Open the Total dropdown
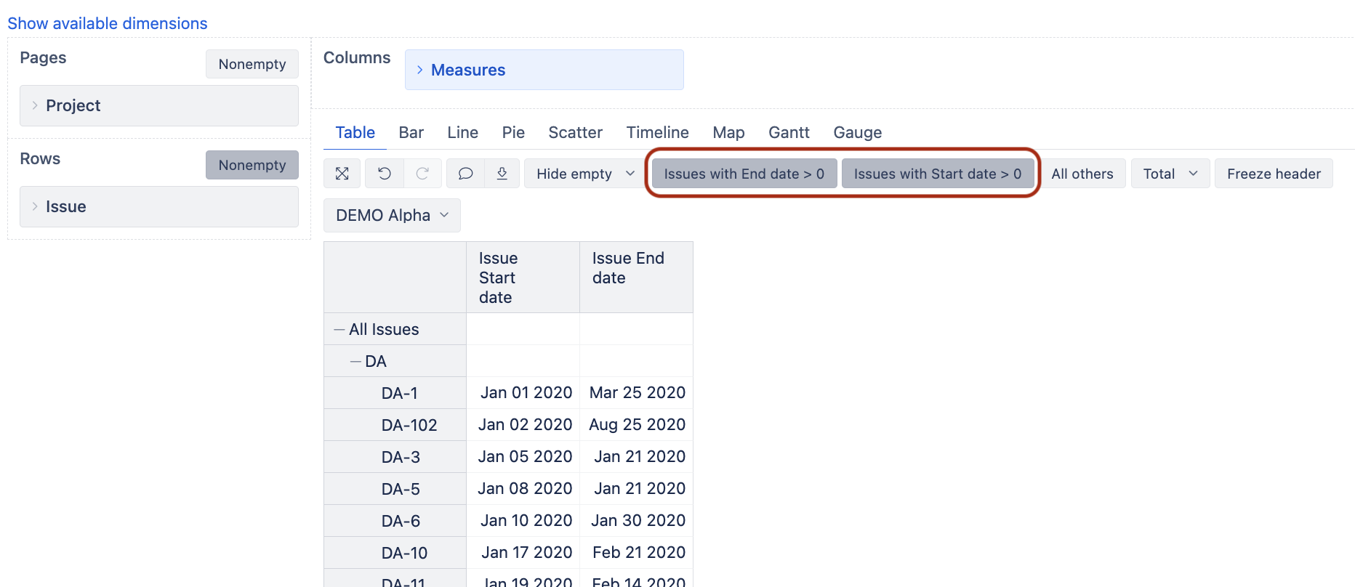1355x587 pixels. 1170,174
